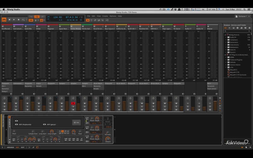Click the Play transport button
This screenshot has width=253, height=158.
14,20
